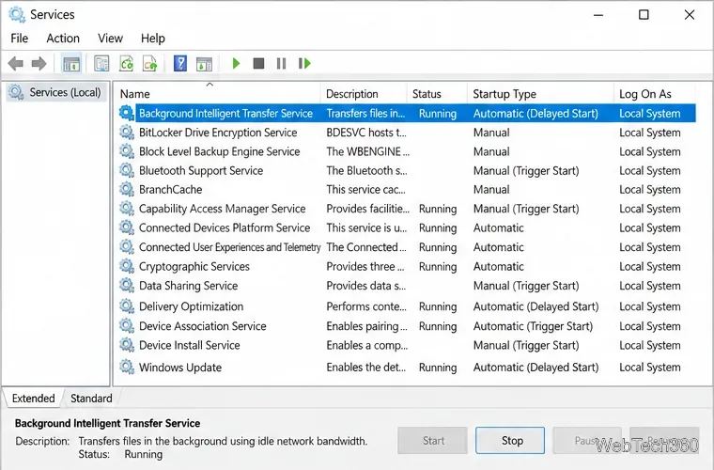
Task: Click Local System in Windows Update row
Action: click(x=650, y=368)
